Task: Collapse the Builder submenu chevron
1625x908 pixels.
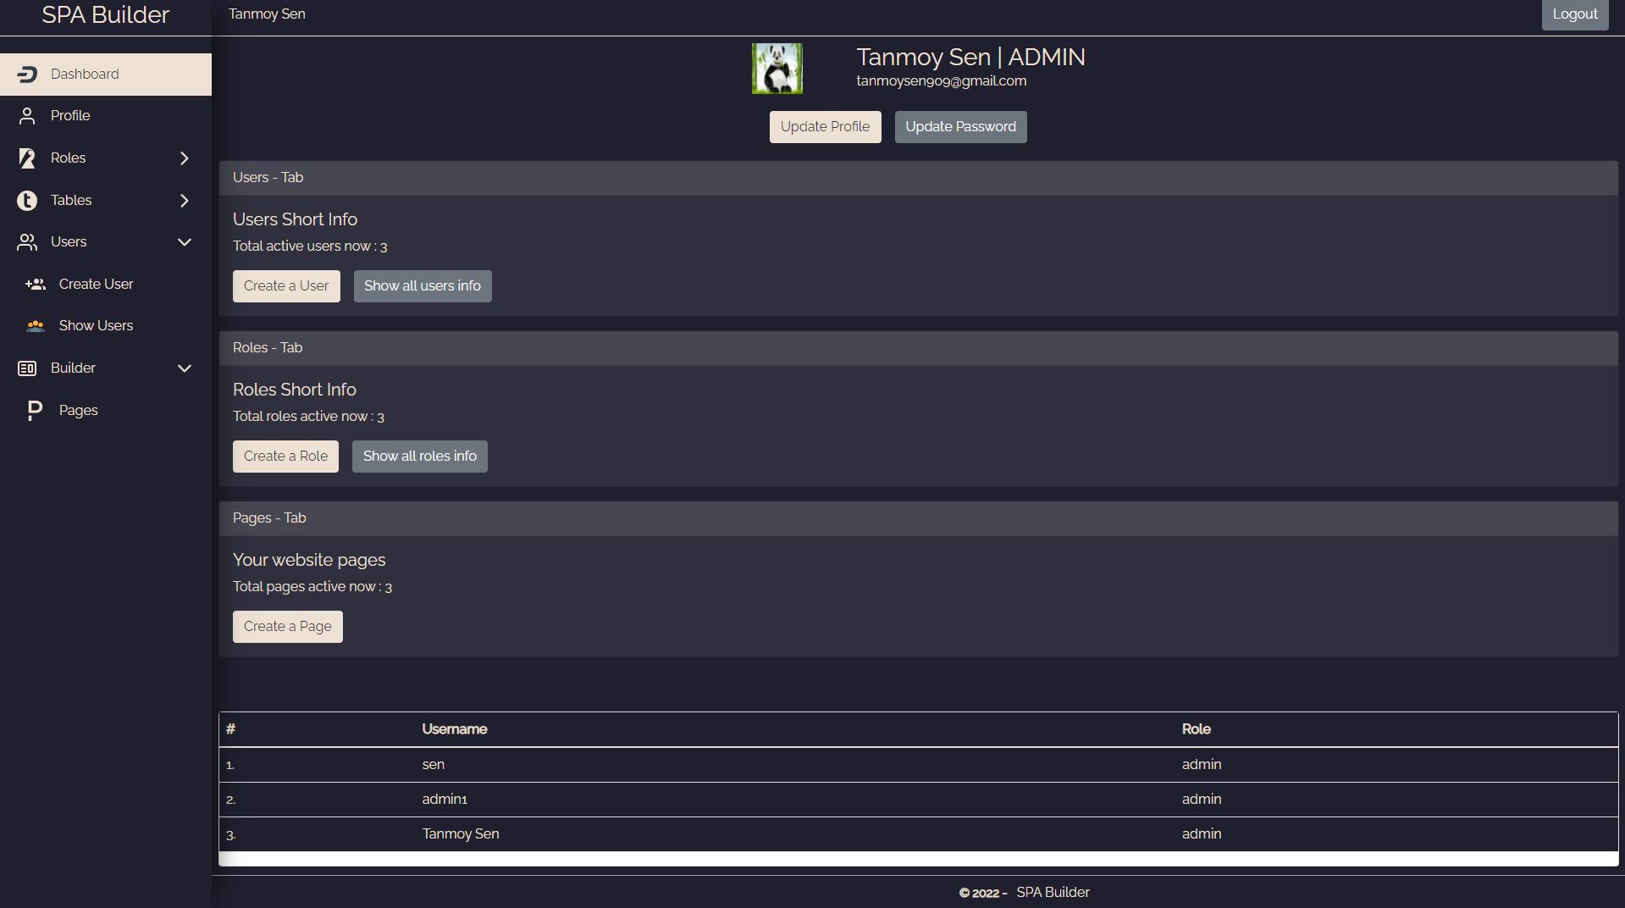Action: click(x=185, y=368)
